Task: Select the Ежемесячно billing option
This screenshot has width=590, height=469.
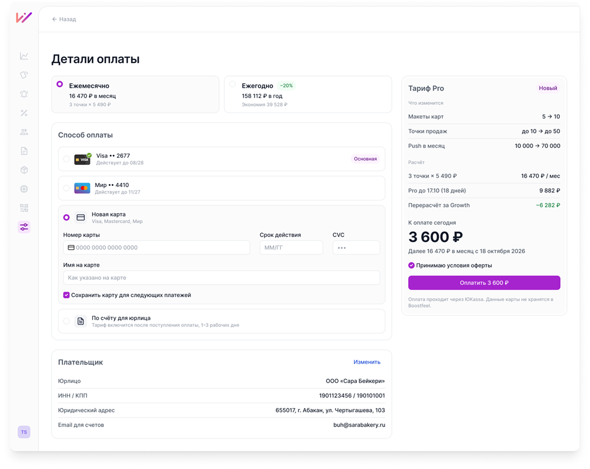Action: coord(135,94)
